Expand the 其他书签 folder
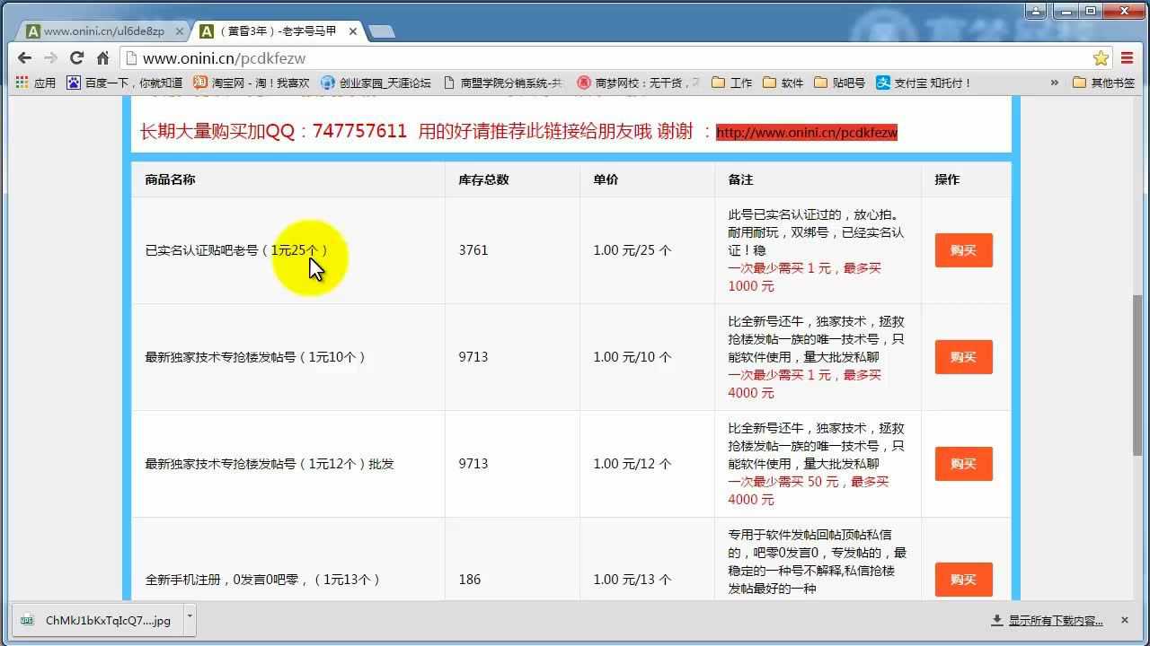 pyautogui.click(x=1104, y=83)
